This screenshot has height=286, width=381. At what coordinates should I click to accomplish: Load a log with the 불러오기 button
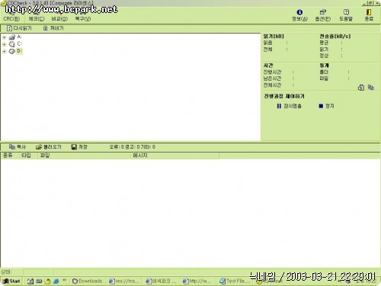pos(49,147)
